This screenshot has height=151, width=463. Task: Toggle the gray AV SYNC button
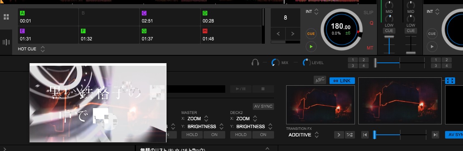click(263, 106)
